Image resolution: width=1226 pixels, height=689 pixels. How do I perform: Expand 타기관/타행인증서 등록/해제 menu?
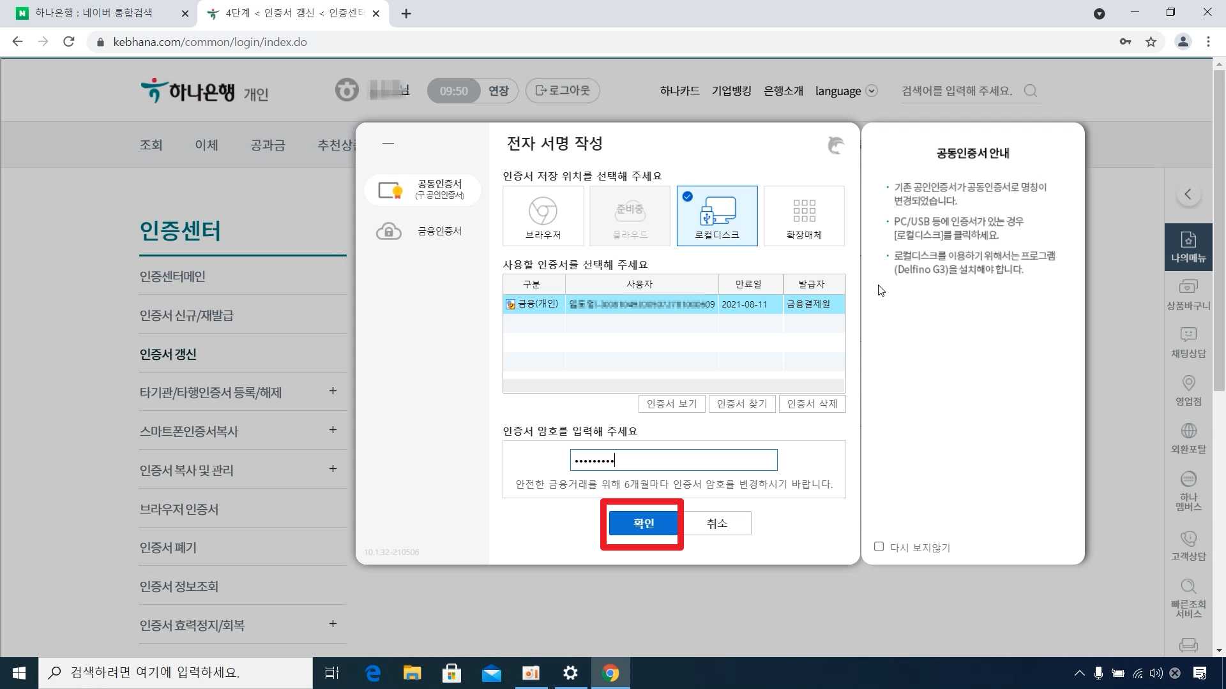coord(333,391)
